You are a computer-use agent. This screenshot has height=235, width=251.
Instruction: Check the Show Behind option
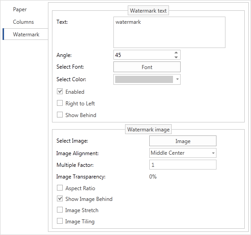tap(60, 114)
